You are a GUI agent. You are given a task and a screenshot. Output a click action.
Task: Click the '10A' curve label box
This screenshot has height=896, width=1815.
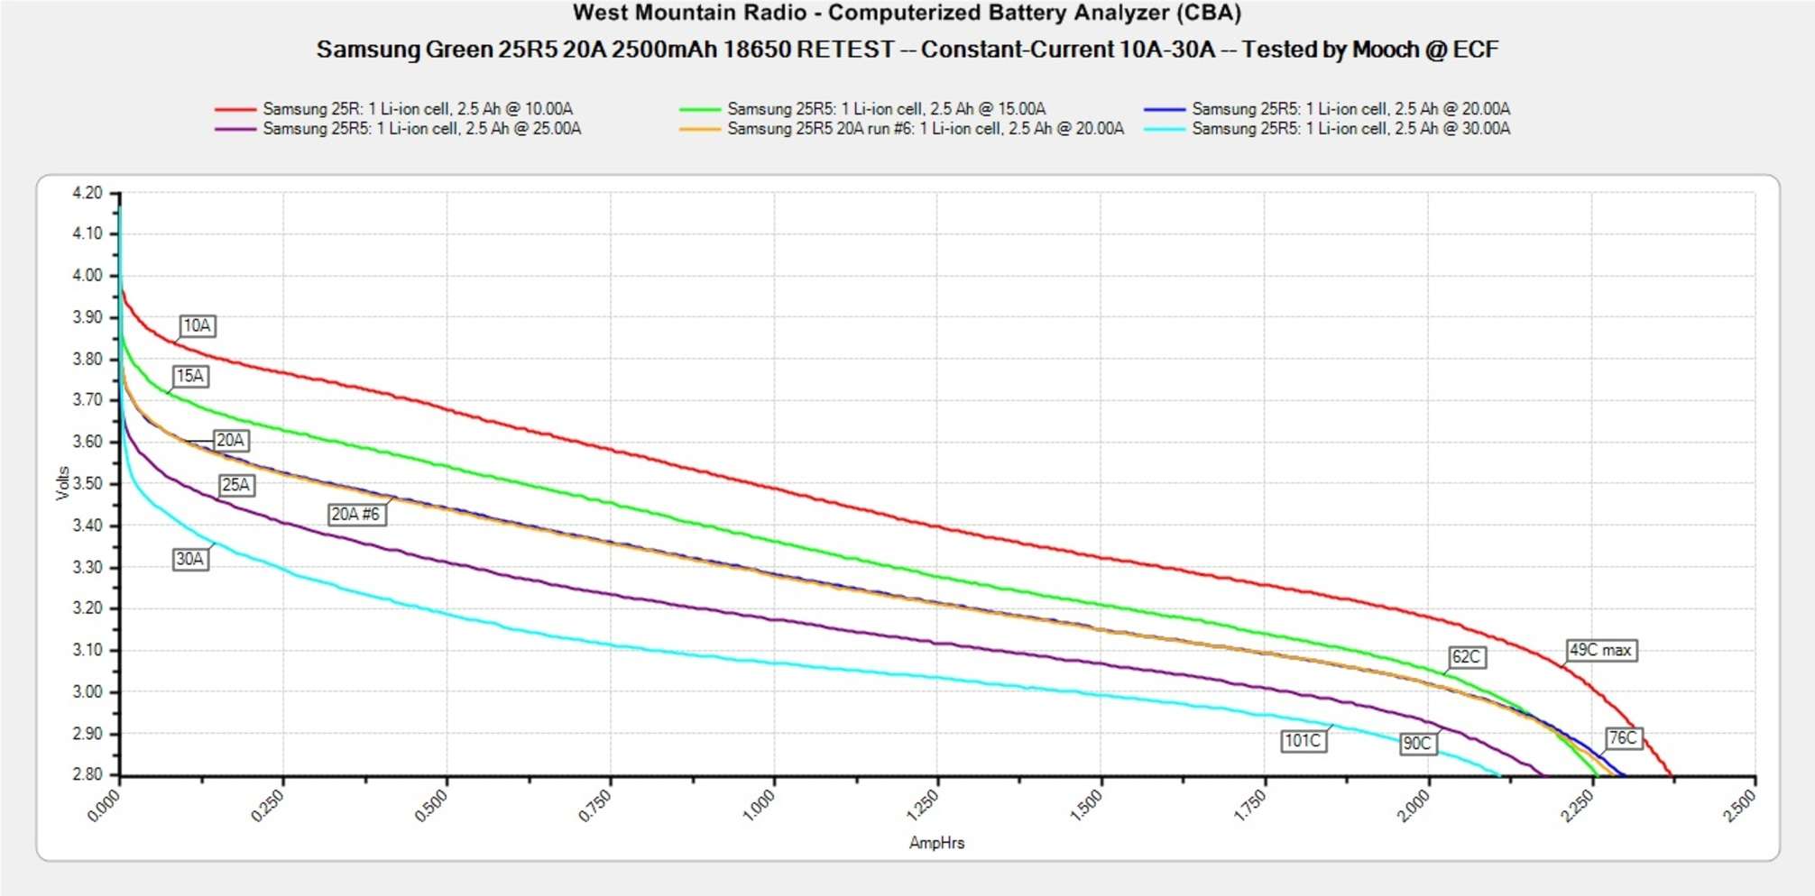click(198, 325)
